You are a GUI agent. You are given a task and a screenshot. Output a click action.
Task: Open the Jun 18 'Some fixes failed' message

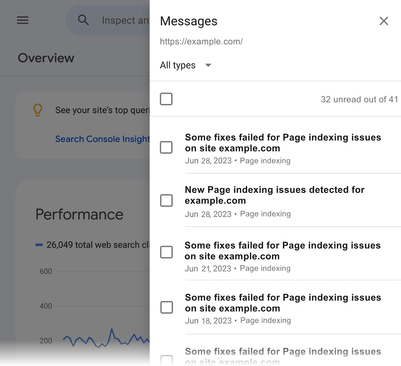(283, 303)
